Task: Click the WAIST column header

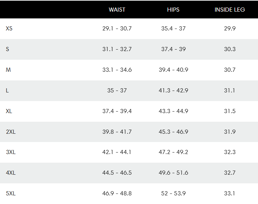Action: 117,10
